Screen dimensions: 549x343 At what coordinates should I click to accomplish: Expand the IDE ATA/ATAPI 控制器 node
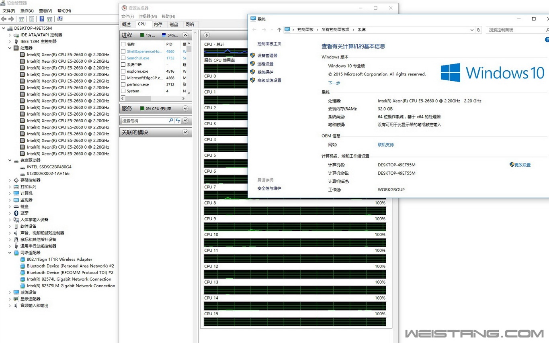click(x=10, y=35)
